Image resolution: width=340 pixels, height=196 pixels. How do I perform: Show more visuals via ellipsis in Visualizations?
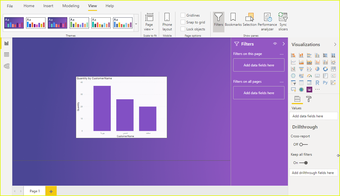tap(317, 89)
